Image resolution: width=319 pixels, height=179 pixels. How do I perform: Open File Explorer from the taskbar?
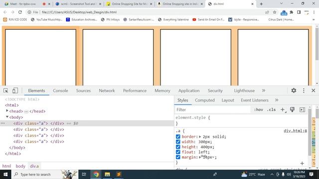[x=108, y=175]
